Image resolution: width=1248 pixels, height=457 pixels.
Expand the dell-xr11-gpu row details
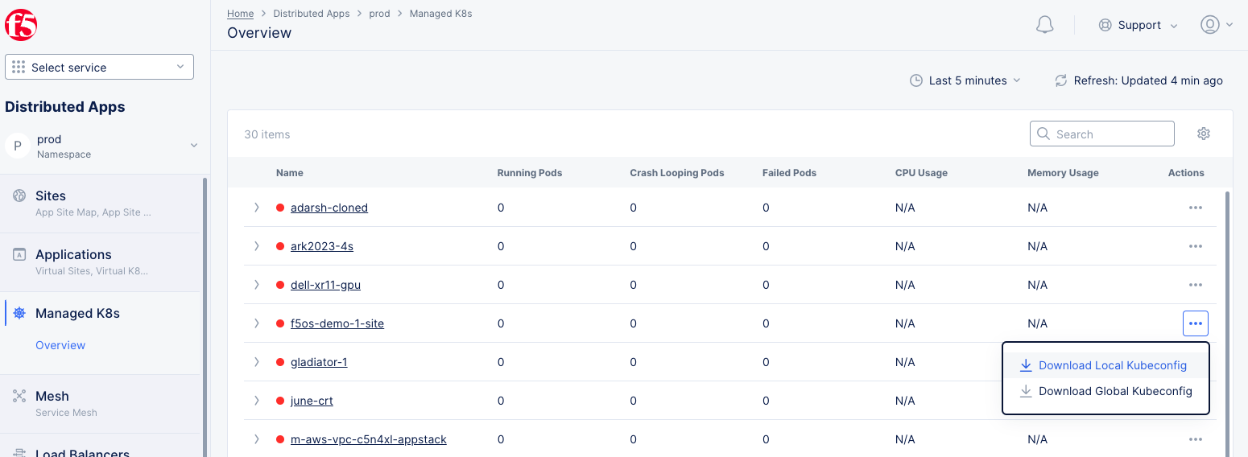click(x=257, y=285)
